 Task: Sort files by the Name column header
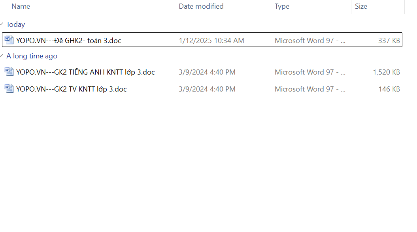pos(21,6)
